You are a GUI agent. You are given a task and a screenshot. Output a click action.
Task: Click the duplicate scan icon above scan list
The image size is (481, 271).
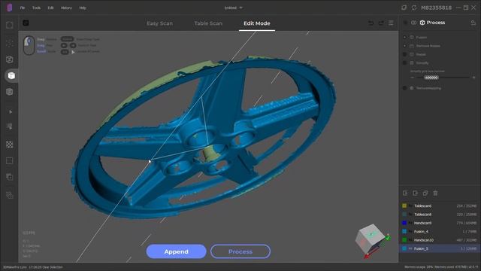pyautogui.click(x=425, y=193)
